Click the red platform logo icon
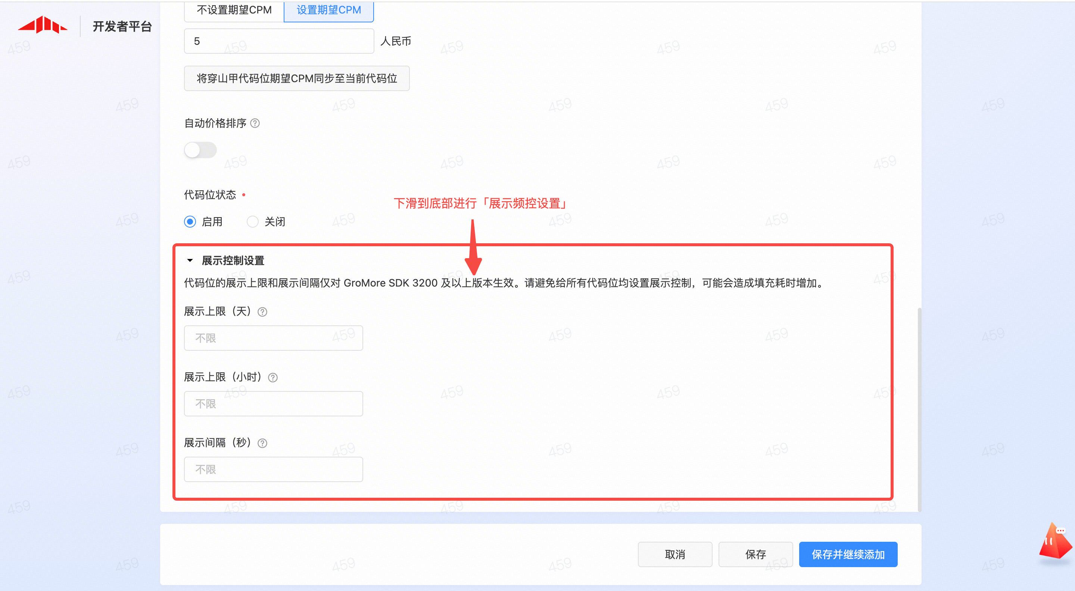Image resolution: width=1075 pixels, height=591 pixels. (43, 25)
